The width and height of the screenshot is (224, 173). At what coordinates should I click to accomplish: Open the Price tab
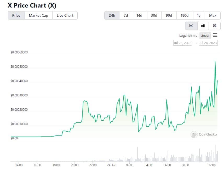tap(16, 15)
